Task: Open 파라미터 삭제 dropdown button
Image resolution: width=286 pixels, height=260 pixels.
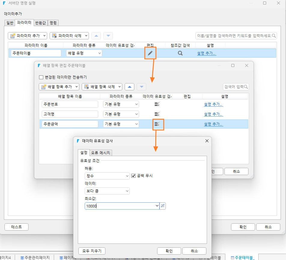Action: tap(69, 36)
